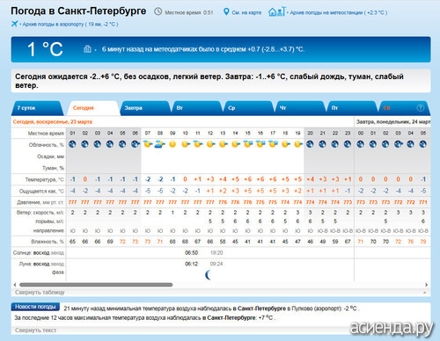Select the Сб day tab

404,108
